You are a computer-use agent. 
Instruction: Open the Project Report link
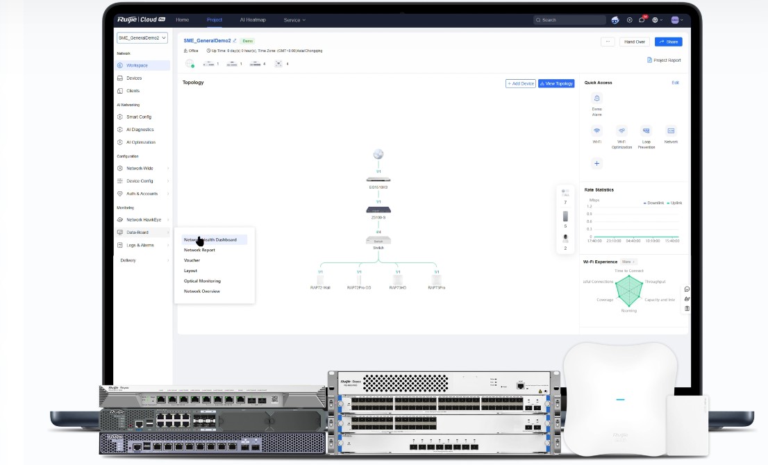click(664, 60)
